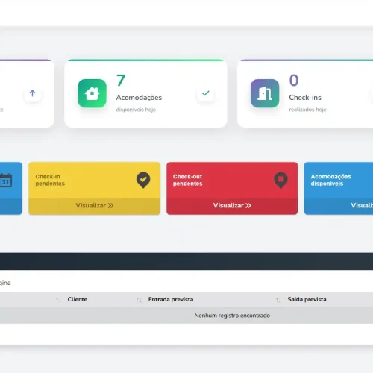This screenshot has width=373, height=373.
Task: Click the 'Check-in pendentes' label
Action: [x=50, y=180]
